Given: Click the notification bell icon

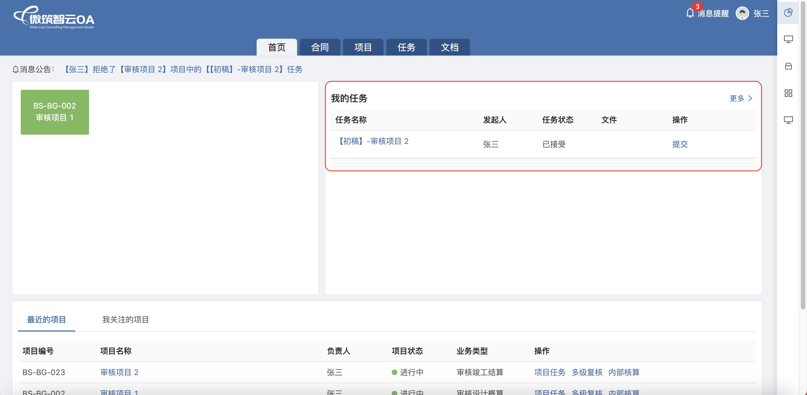Looking at the screenshot, I should pos(690,13).
